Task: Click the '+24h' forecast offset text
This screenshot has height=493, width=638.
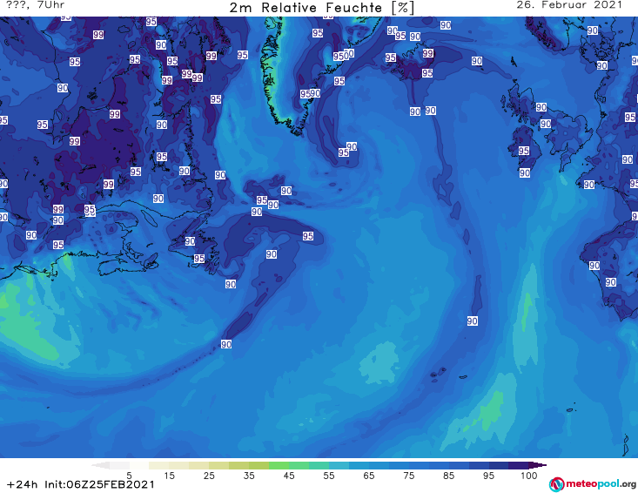Action: coord(23,485)
